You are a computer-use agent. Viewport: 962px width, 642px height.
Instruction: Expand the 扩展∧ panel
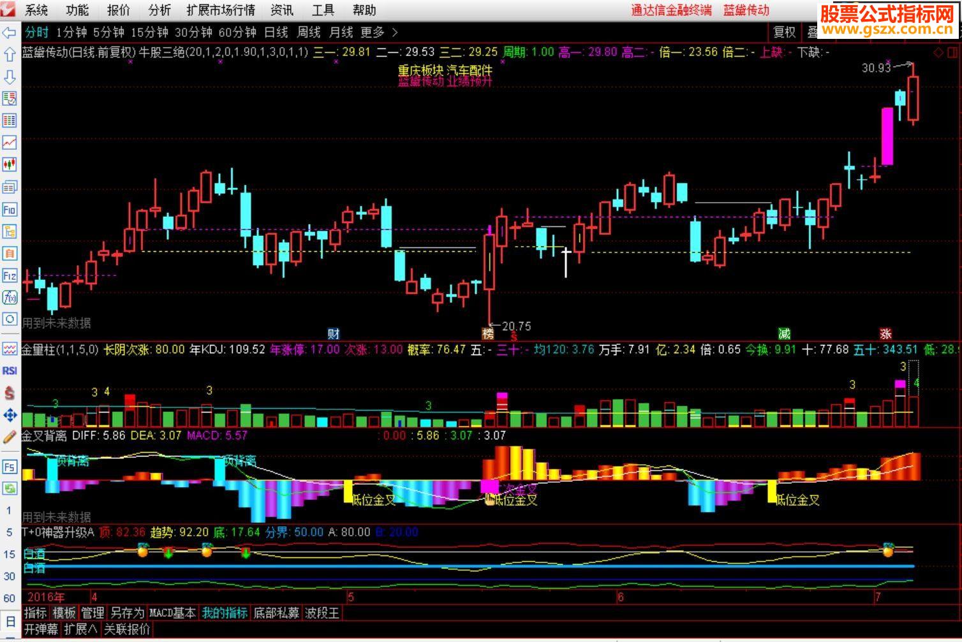pyautogui.click(x=81, y=629)
